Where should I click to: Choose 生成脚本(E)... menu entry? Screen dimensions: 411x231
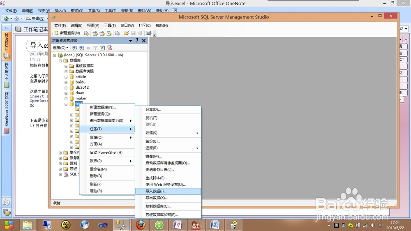click(168, 178)
